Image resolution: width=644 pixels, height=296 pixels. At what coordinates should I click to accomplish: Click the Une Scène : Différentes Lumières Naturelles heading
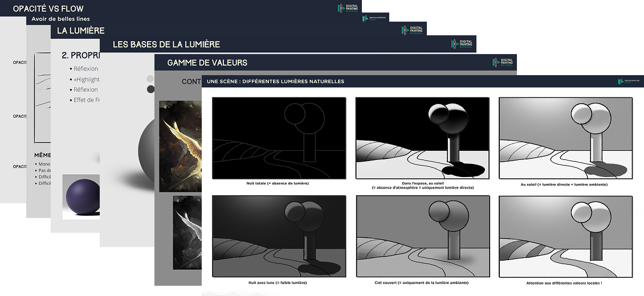coord(275,81)
